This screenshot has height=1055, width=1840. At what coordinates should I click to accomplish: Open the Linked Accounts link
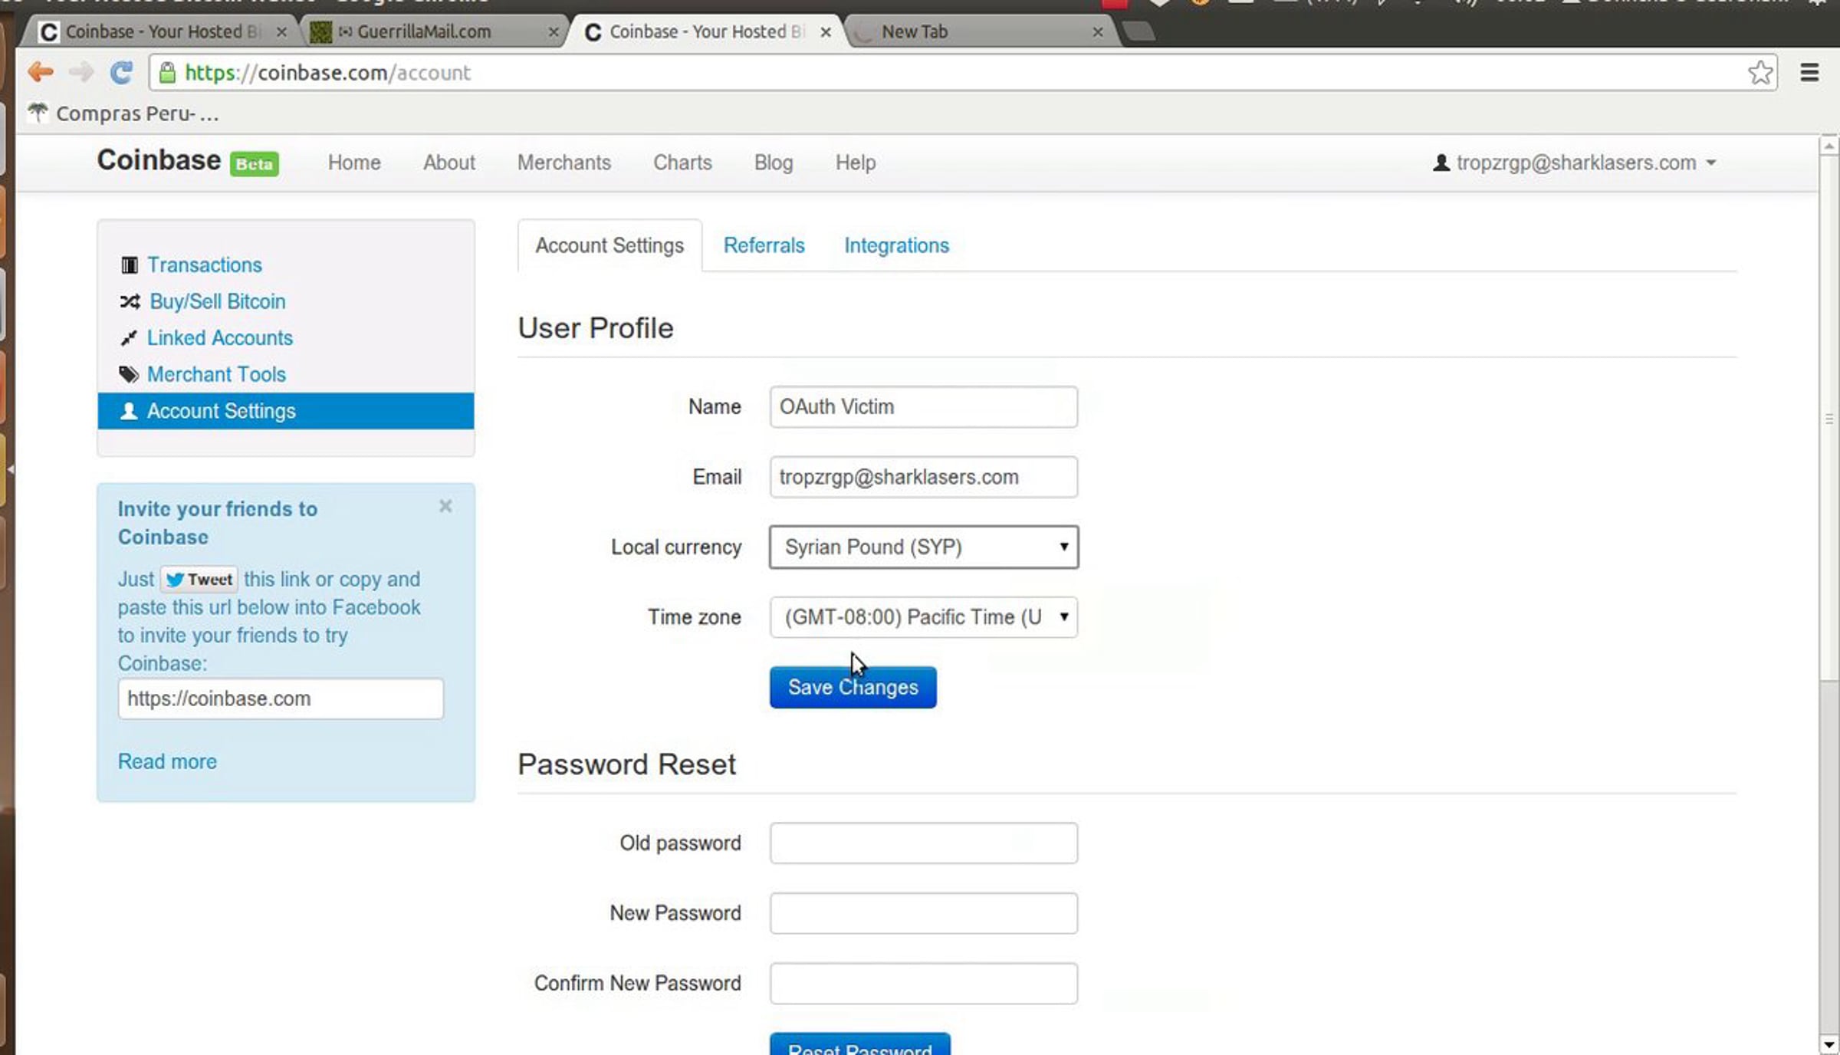[x=219, y=338]
